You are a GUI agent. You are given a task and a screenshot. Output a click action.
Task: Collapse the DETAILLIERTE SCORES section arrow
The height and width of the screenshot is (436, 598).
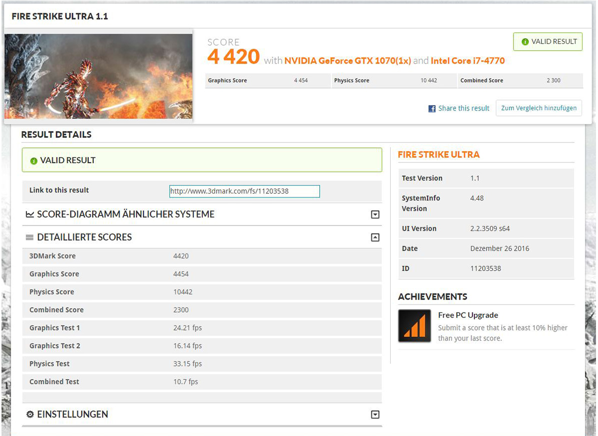coord(375,237)
